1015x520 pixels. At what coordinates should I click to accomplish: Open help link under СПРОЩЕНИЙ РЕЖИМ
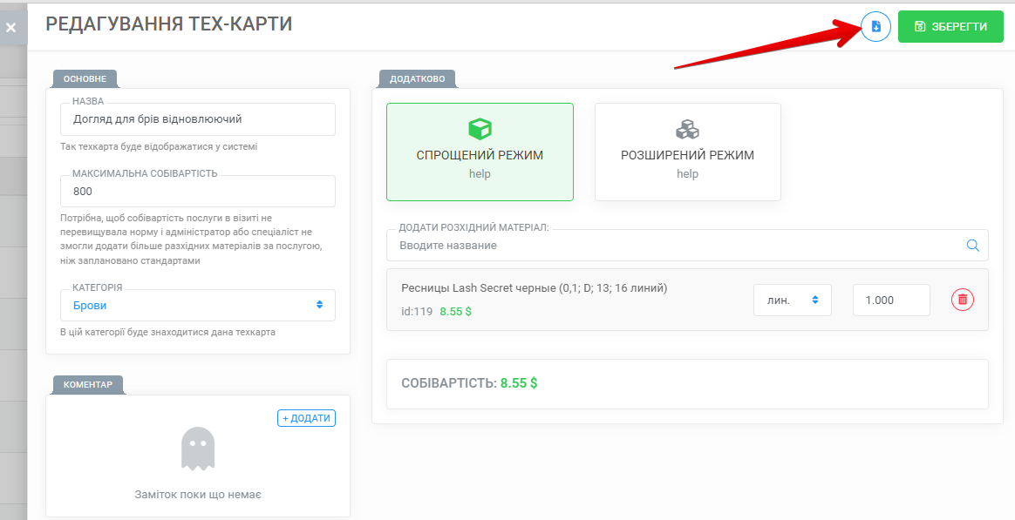[480, 174]
